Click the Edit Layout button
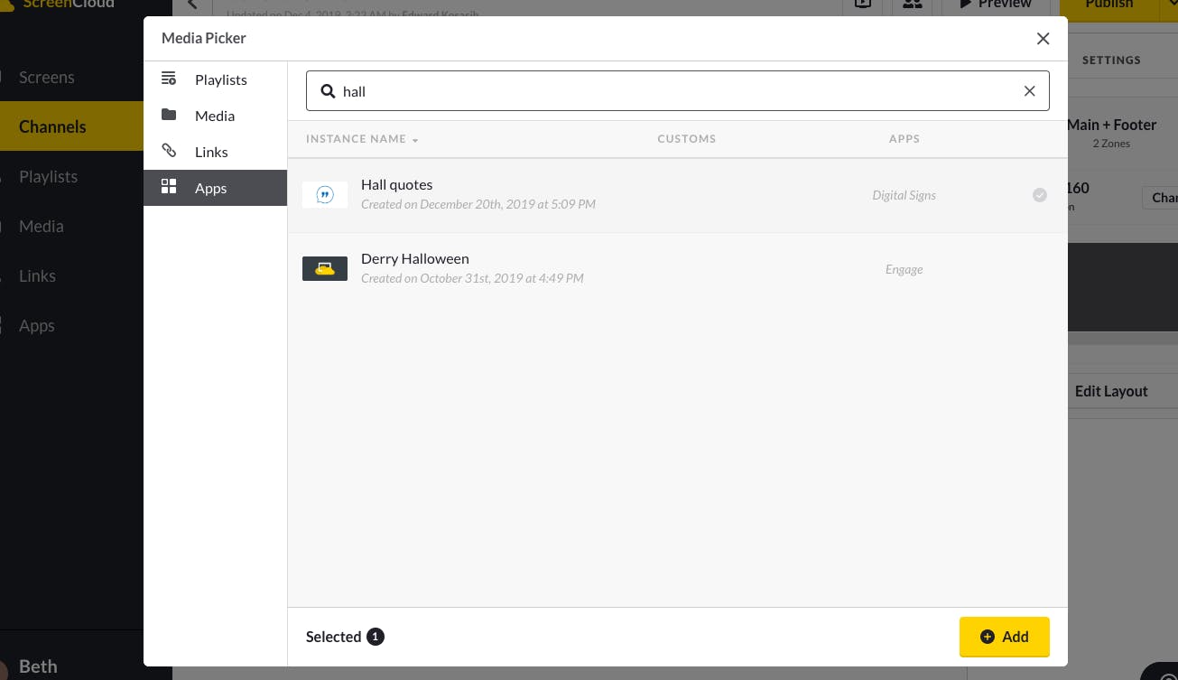Image resolution: width=1178 pixels, height=680 pixels. (x=1111, y=391)
